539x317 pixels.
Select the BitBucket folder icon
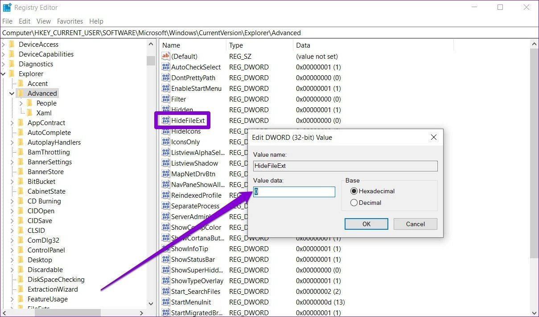21,182
